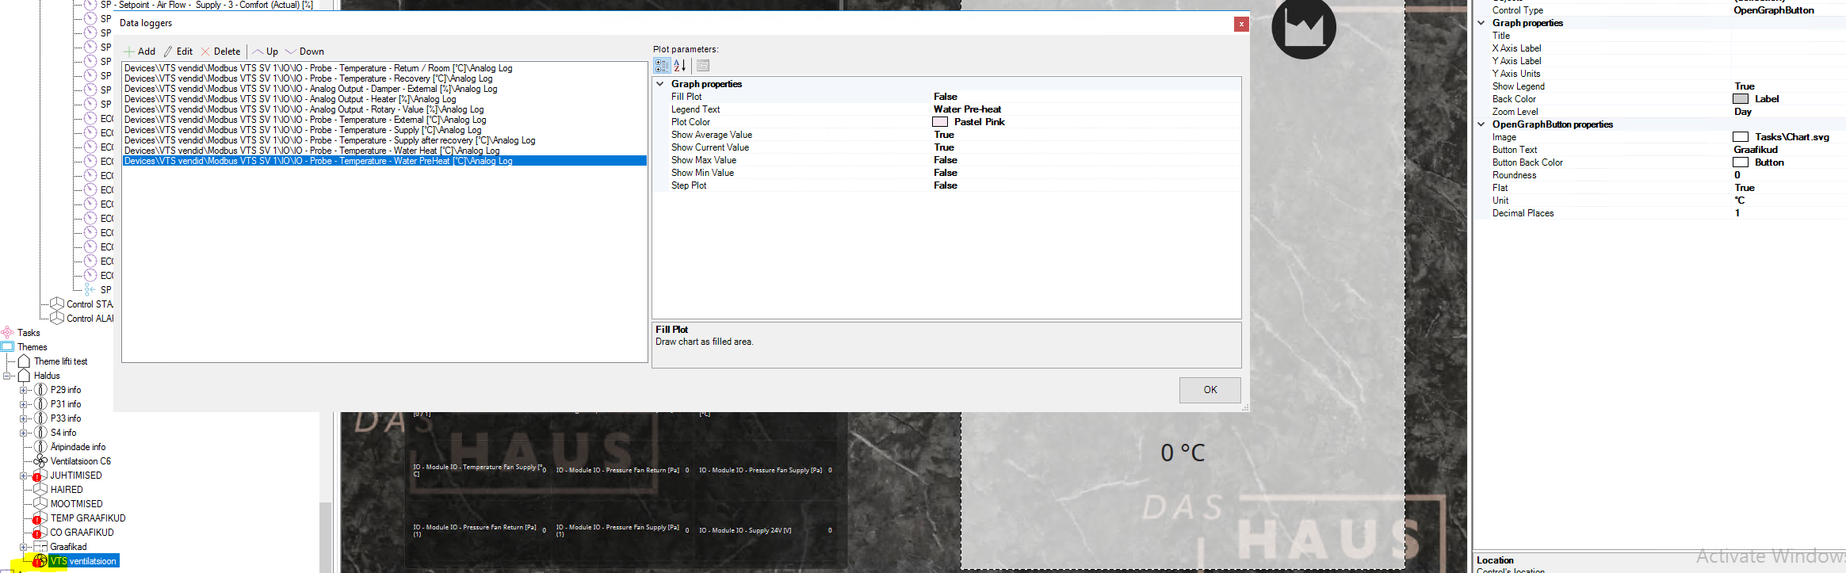Click the HAIRED cube icon in tree

tap(40, 490)
